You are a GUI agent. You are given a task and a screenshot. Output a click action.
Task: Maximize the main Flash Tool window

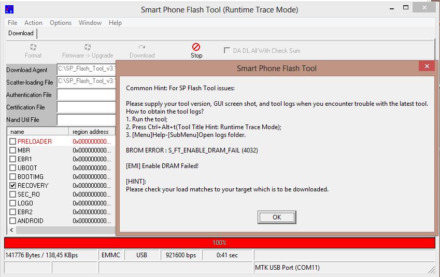click(405, 8)
